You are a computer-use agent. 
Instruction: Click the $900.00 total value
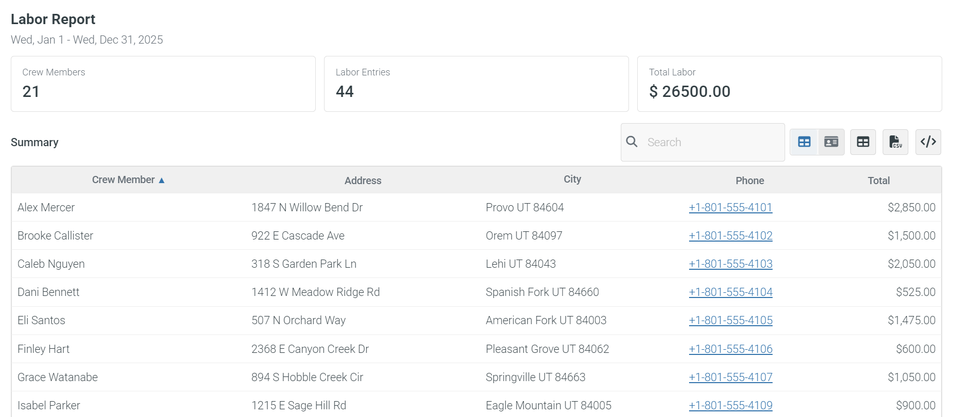click(916, 405)
